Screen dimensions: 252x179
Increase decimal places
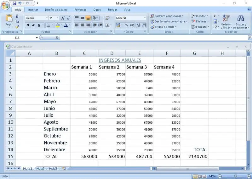pyautogui.click(x=139, y=25)
